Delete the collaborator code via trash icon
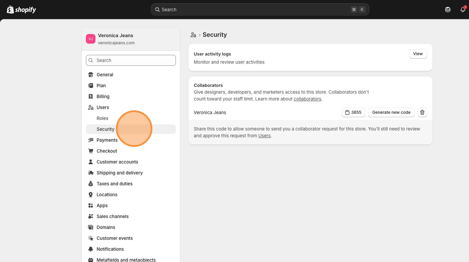Image resolution: width=469 pixels, height=262 pixels. tap(422, 112)
